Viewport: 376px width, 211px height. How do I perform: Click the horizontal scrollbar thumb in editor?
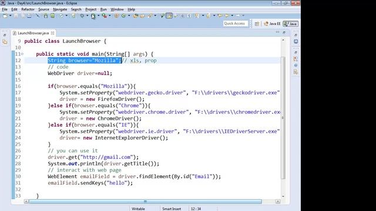pos(145,202)
